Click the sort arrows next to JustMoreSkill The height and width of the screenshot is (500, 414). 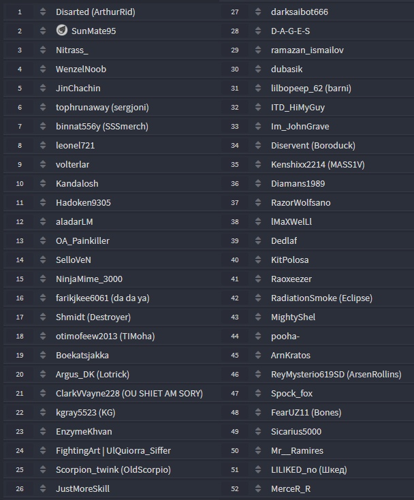coord(43,489)
